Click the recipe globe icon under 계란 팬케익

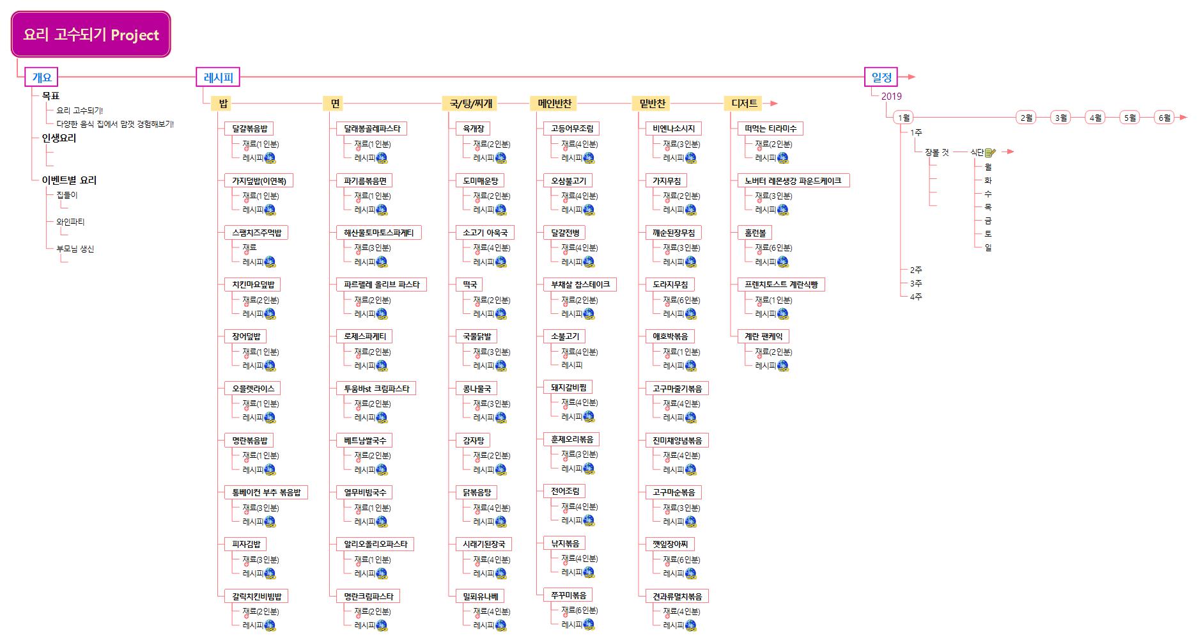(x=782, y=366)
